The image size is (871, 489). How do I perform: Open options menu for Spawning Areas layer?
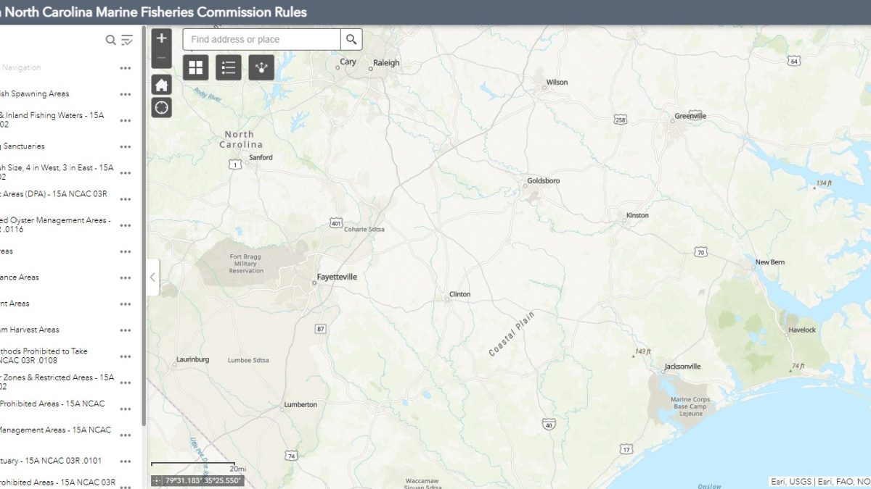click(126, 94)
